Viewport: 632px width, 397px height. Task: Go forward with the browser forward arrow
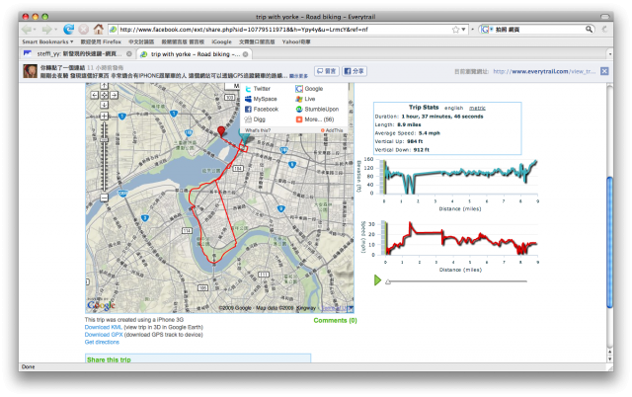(46, 30)
